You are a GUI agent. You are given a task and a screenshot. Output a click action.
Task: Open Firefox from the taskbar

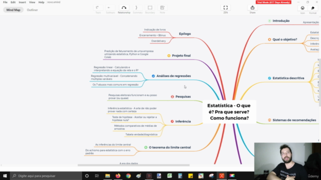point(118,175)
